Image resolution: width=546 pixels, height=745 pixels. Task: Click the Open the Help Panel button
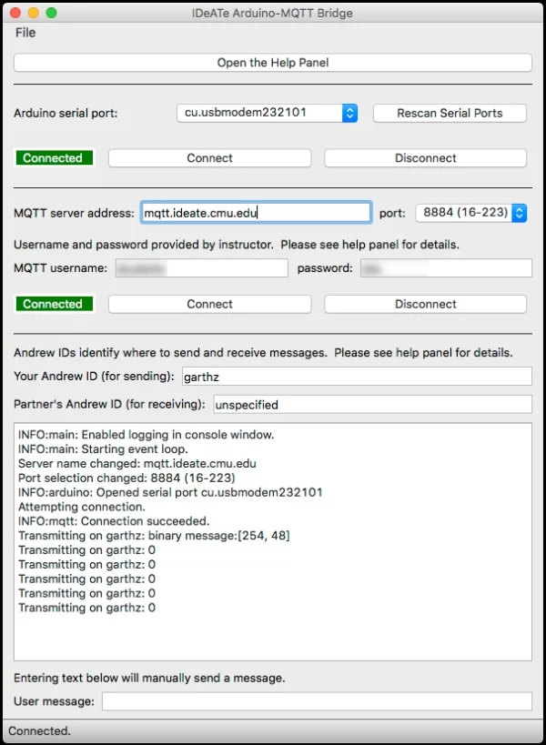pyautogui.click(x=272, y=63)
